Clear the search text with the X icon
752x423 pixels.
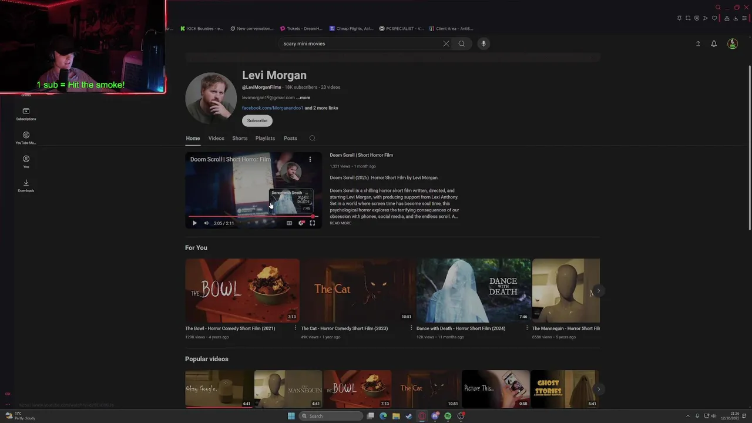[x=446, y=43]
